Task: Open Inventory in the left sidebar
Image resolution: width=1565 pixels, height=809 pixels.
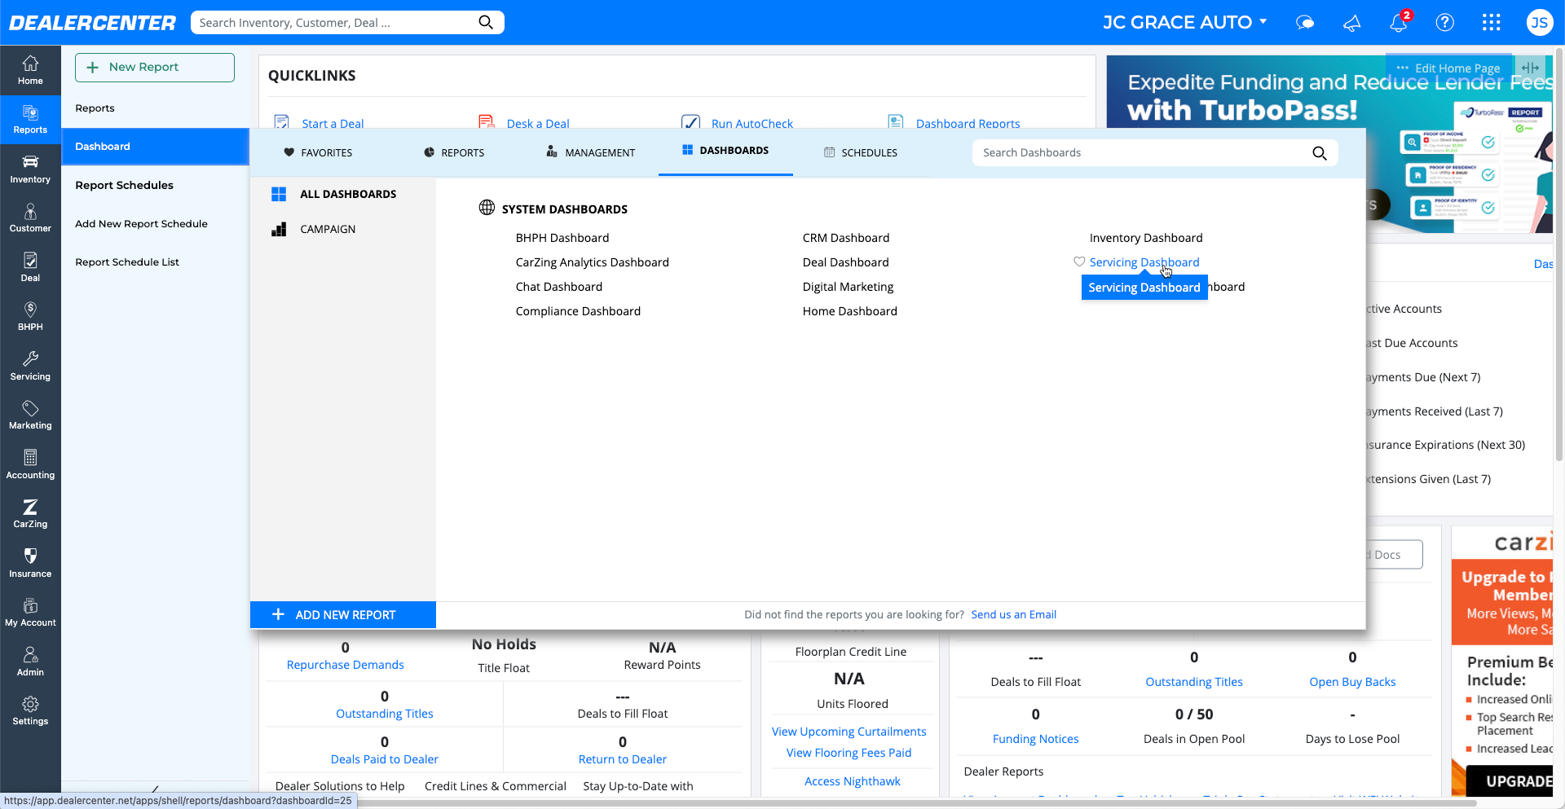Action: [30, 169]
